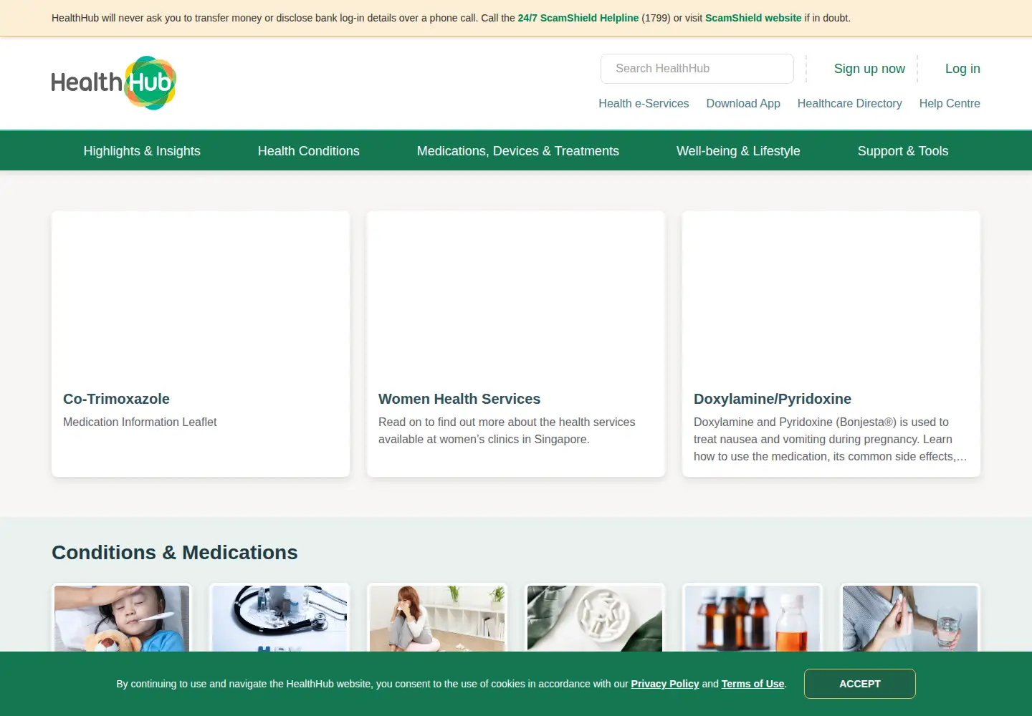This screenshot has height=716, width=1032.
Task: Open the Healthcare Directory
Action: pyautogui.click(x=849, y=103)
